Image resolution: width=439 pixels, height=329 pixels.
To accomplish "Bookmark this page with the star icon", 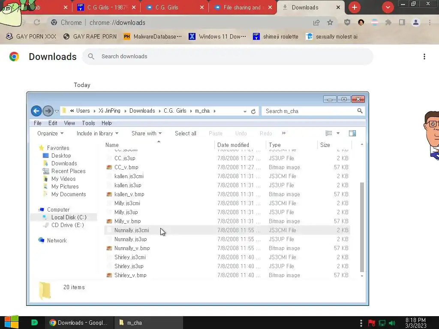I will tap(330, 22).
